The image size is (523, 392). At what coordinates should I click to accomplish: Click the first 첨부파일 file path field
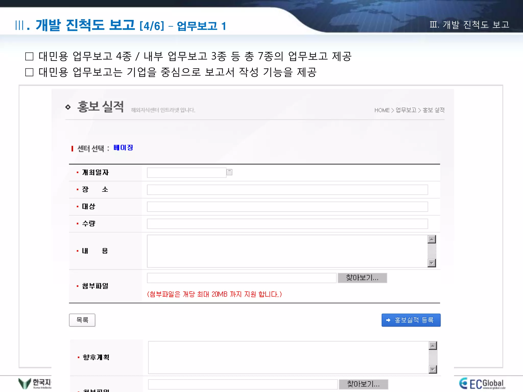pyautogui.click(x=242, y=278)
